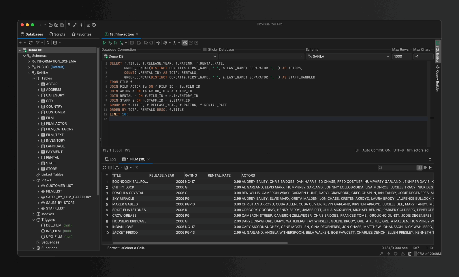
Task: Expand the FILM_ACTOR table node
Action: tap(38, 124)
